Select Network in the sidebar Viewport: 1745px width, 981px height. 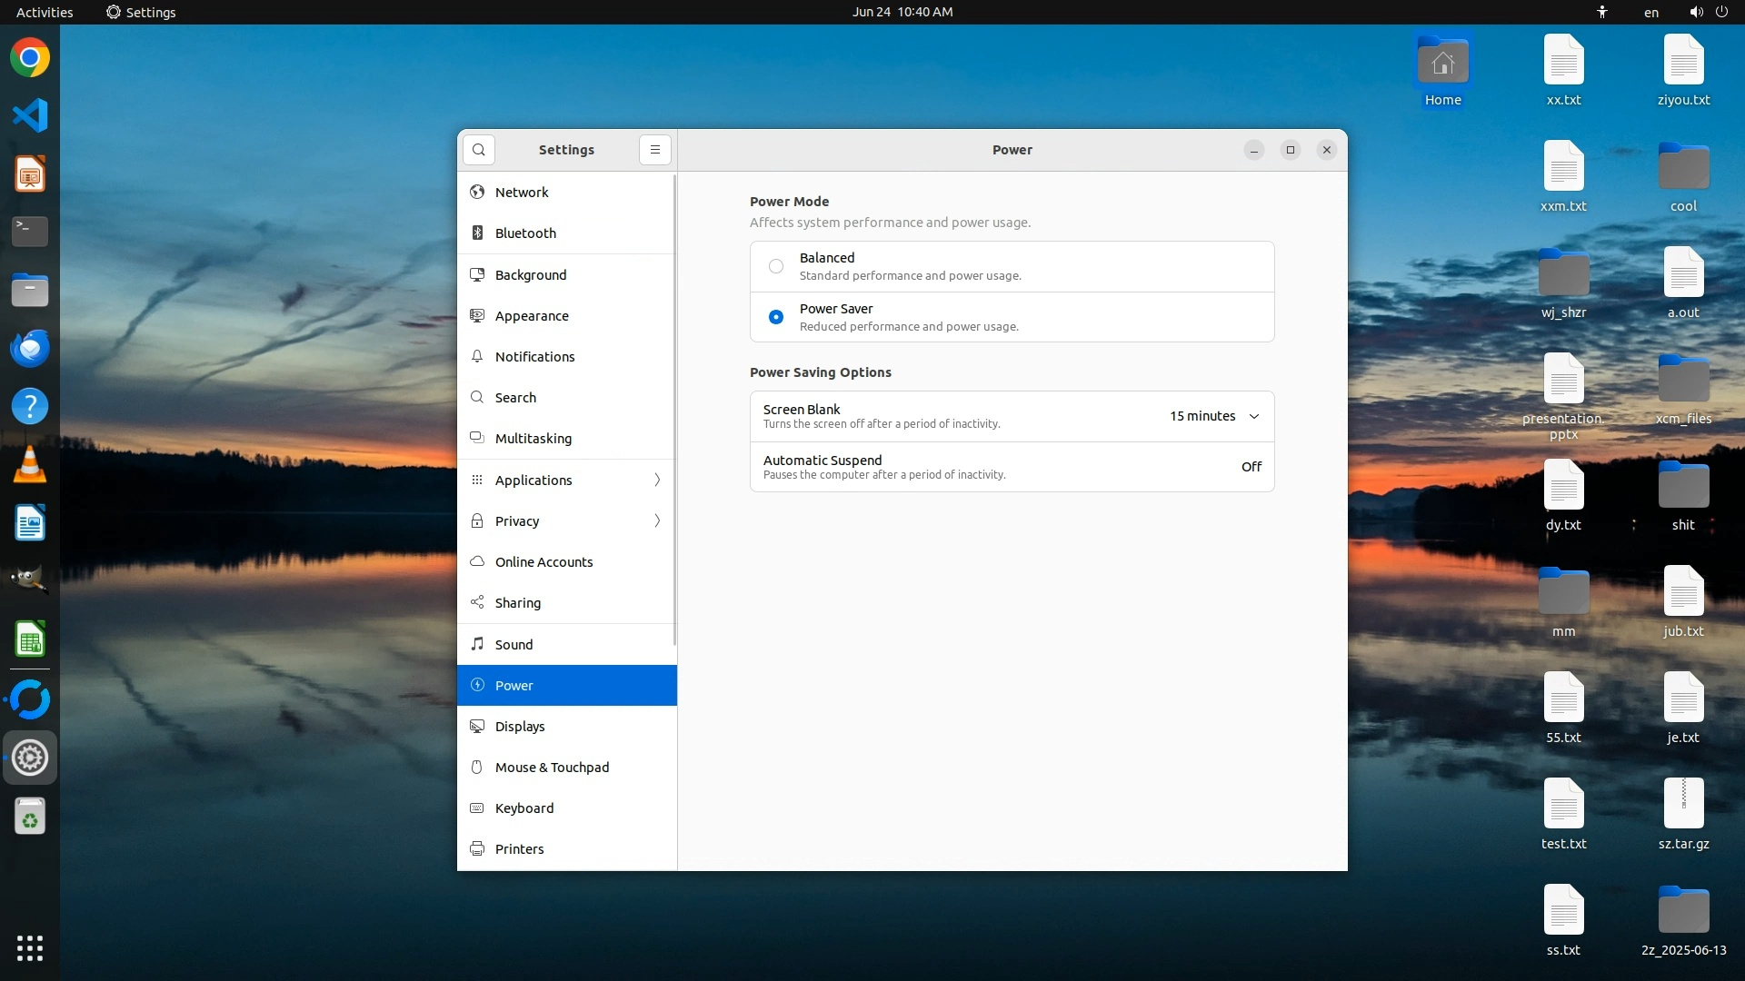(522, 193)
